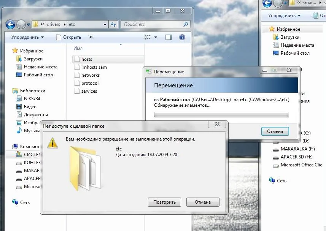Open Упорядочить dropdown in the left window

[x=27, y=37]
